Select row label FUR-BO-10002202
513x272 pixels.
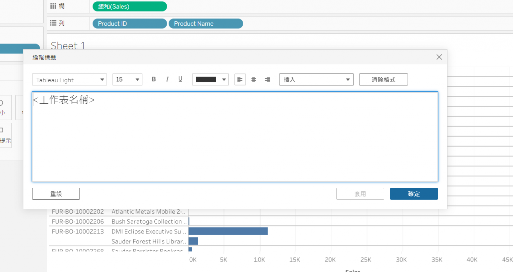[78, 212]
